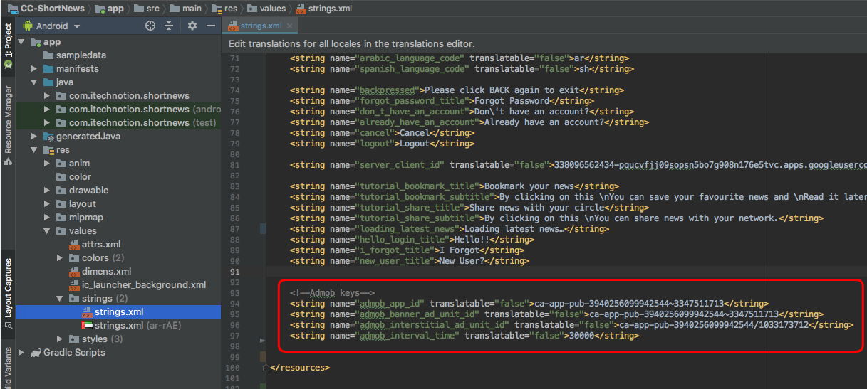Click the fold marker beside closing resources tag
Viewport: 867px width, 389px height.
coord(266,368)
